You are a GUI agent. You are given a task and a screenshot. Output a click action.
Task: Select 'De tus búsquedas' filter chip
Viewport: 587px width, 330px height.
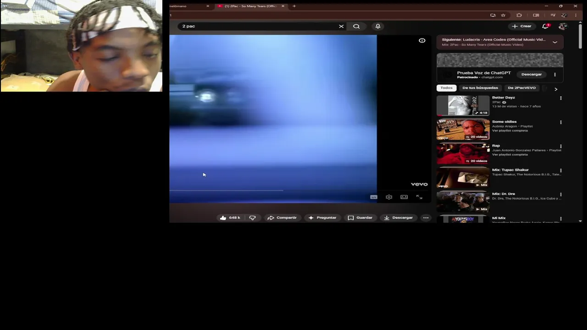(x=480, y=88)
